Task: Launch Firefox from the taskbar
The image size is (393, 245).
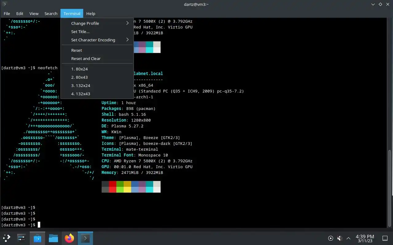Action: pyautogui.click(x=69, y=238)
